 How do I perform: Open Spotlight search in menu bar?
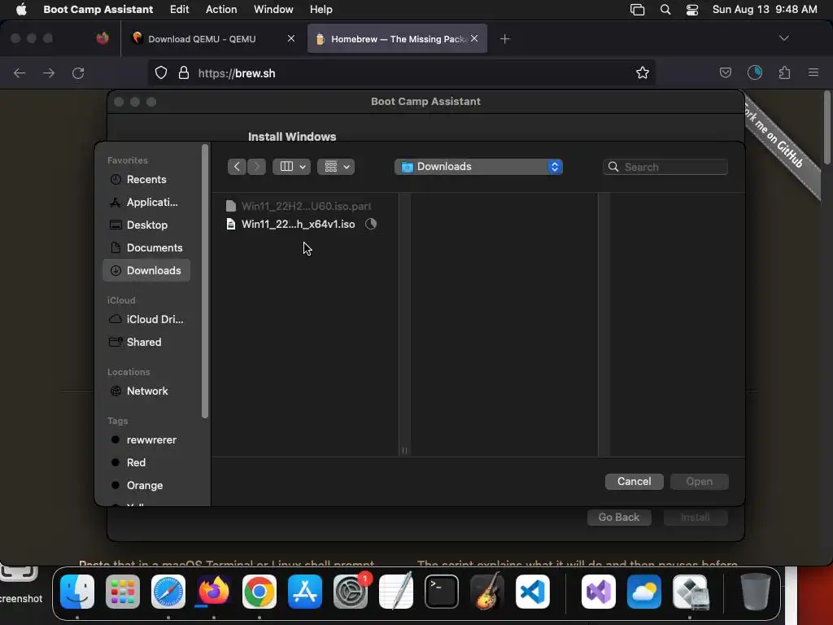(665, 10)
